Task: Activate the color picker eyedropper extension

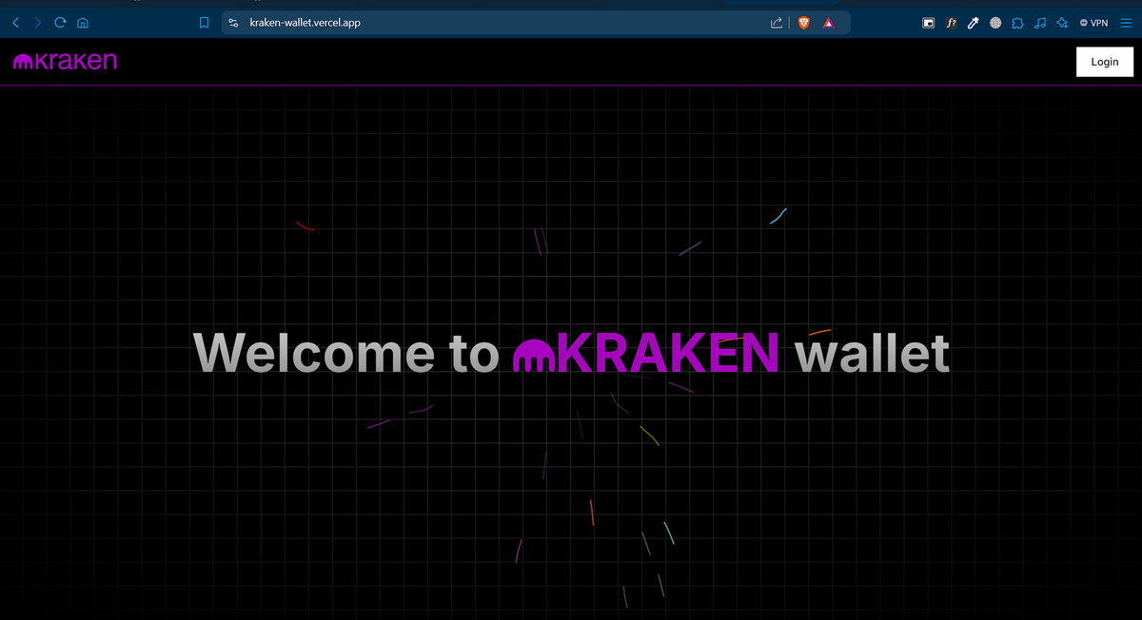Action: coord(973,23)
